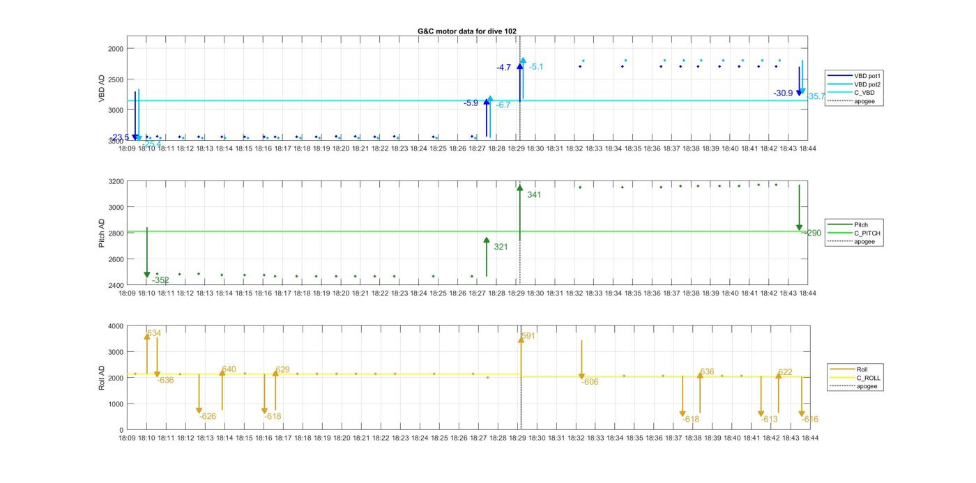The image size is (976, 483).
Task: Click the 'VBD AD' y-axis label
Action: [102, 89]
